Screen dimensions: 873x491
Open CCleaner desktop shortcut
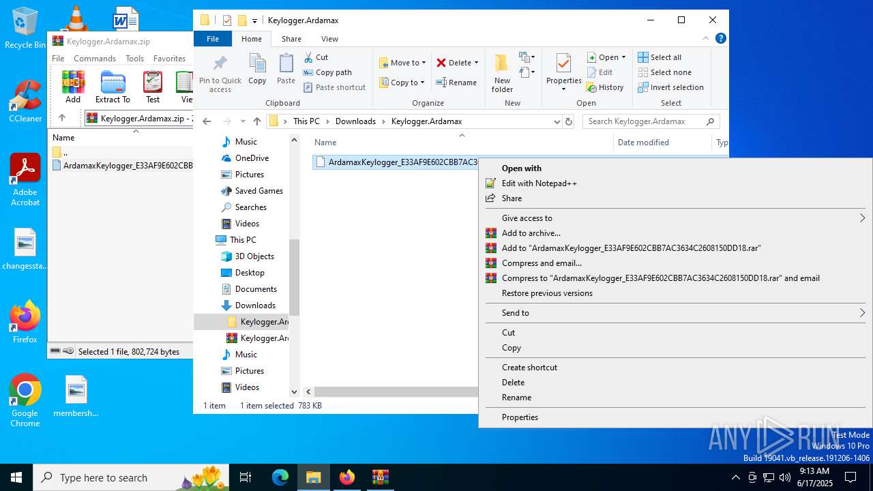click(25, 101)
